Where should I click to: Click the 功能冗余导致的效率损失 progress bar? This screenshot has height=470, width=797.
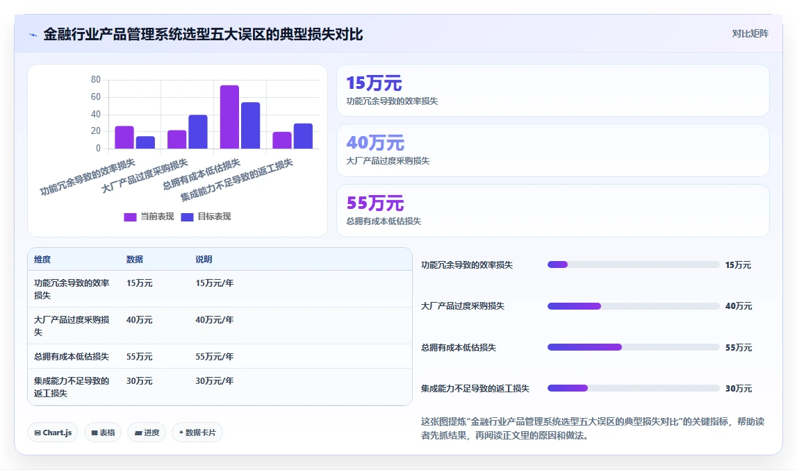pos(633,265)
